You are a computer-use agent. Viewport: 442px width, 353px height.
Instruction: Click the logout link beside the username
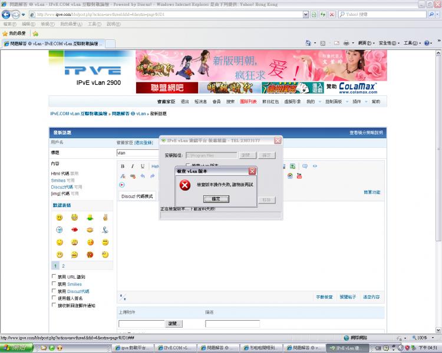coord(143,143)
